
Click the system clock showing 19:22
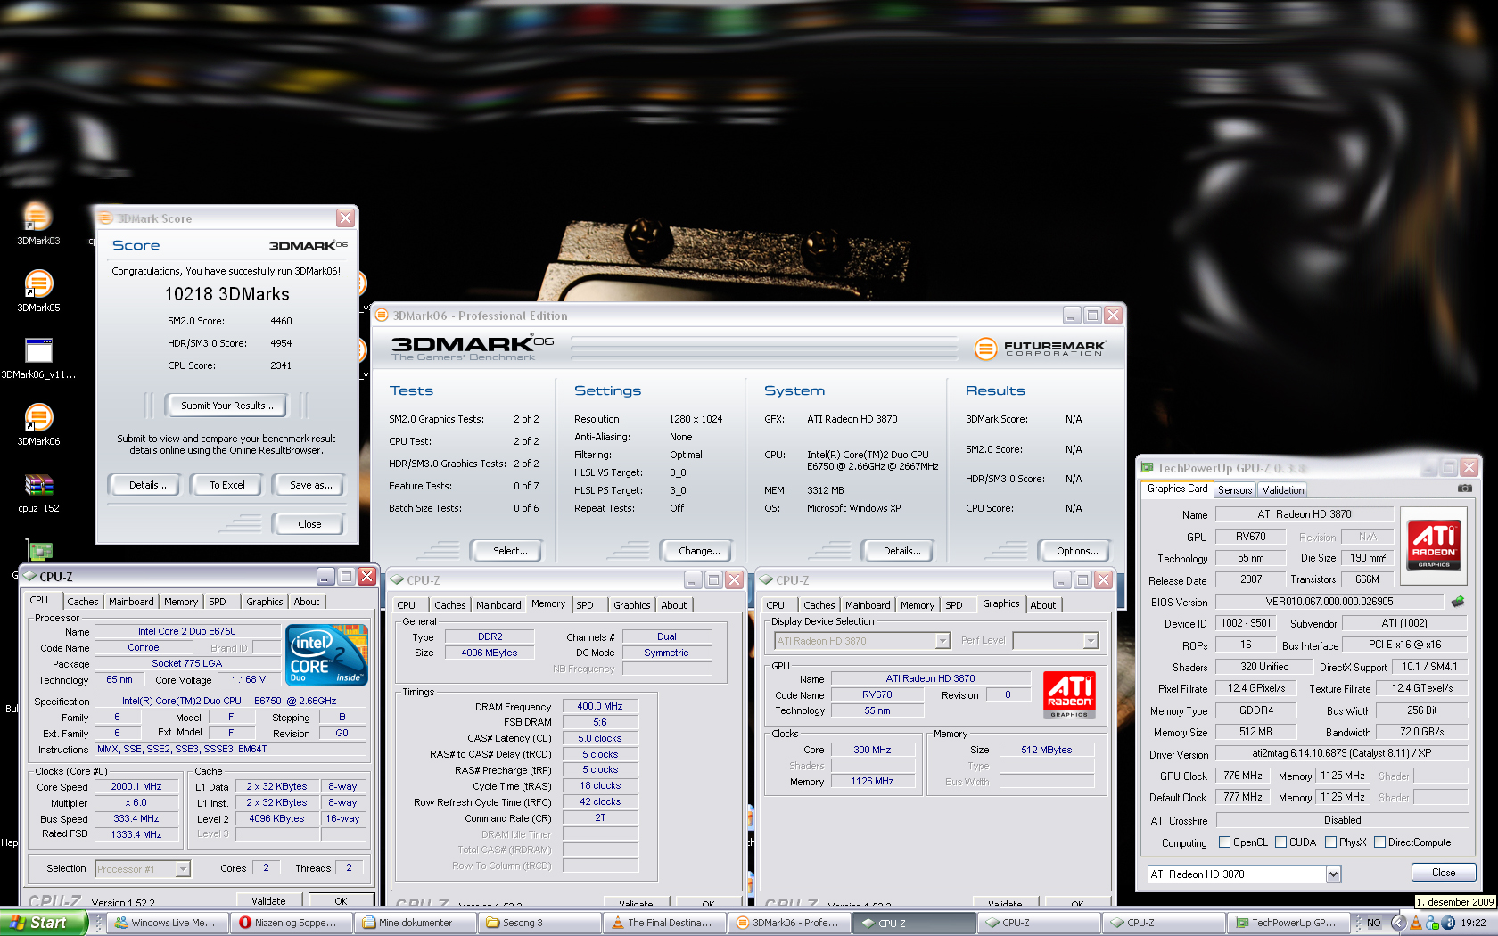point(1473,923)
